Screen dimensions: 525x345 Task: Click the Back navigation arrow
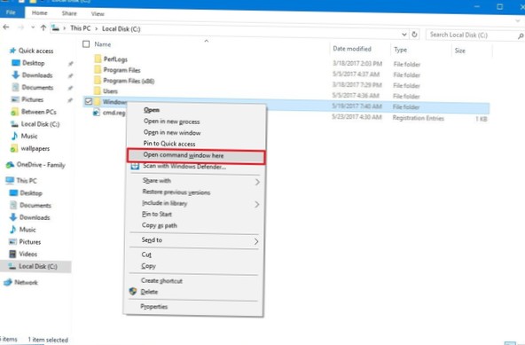[x=6, y=27]
